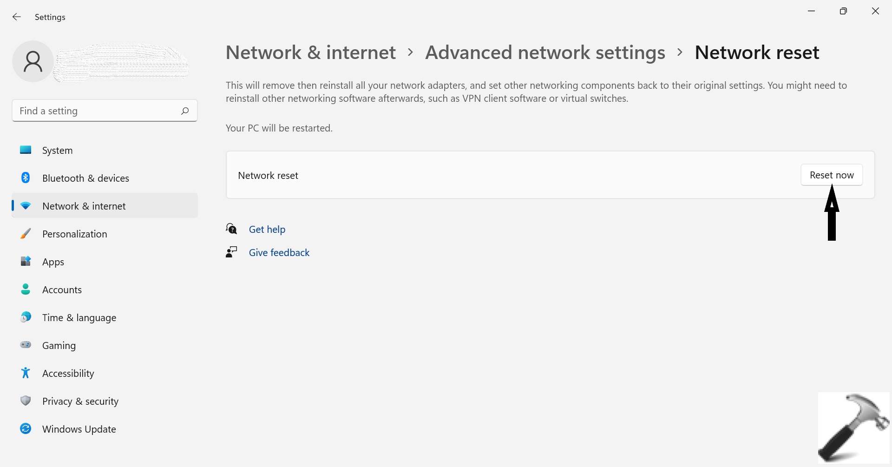This screenshot has height=467, width=892.
Task: Click the Gaming controller icon
Action: click(x=26, y=345)
